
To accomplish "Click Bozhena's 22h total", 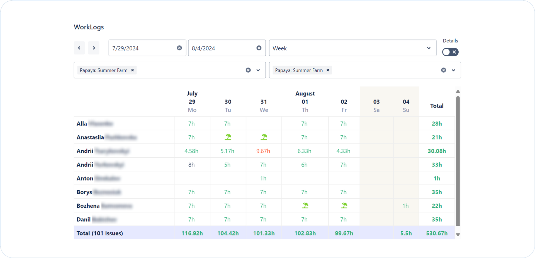I will 437,206.
